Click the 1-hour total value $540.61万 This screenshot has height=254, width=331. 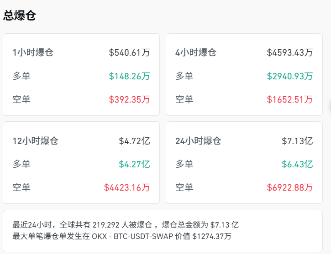(x=129, y=52)
